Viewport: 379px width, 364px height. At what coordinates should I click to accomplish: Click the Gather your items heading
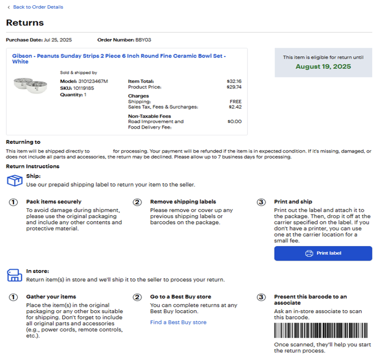(51, 297)
